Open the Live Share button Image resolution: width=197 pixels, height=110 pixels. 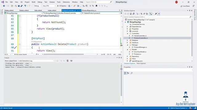[x=185, y=6]
